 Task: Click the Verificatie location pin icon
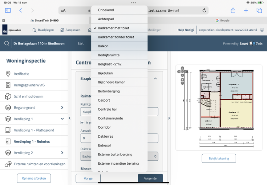[8, 74]
